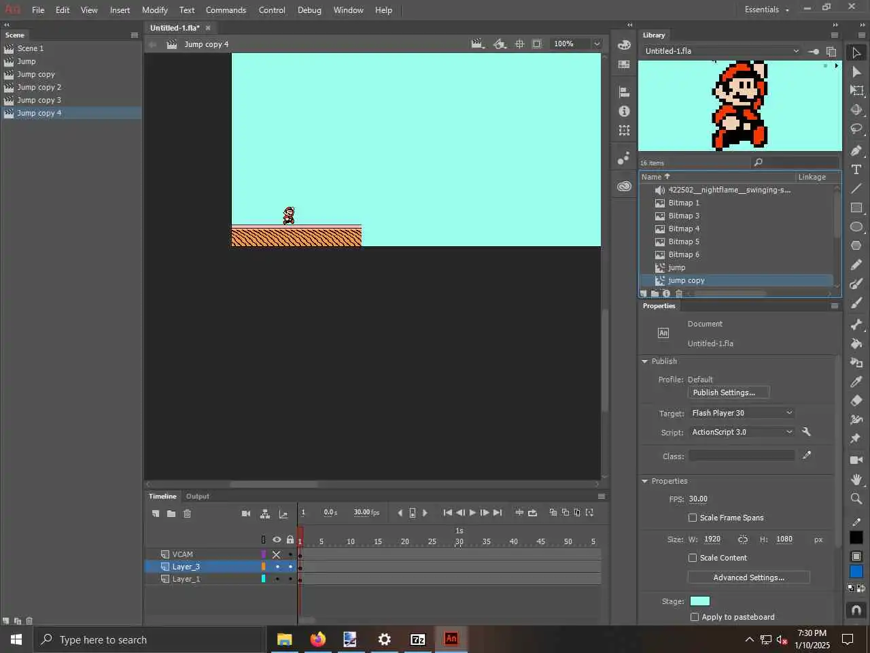Select the Hand tool
Viewport: 870px width, 653px height.
(x=856, y=480)
